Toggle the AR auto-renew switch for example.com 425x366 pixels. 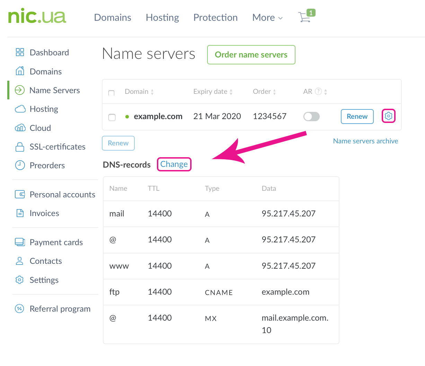pyautogui.click(x=311, y=116)
